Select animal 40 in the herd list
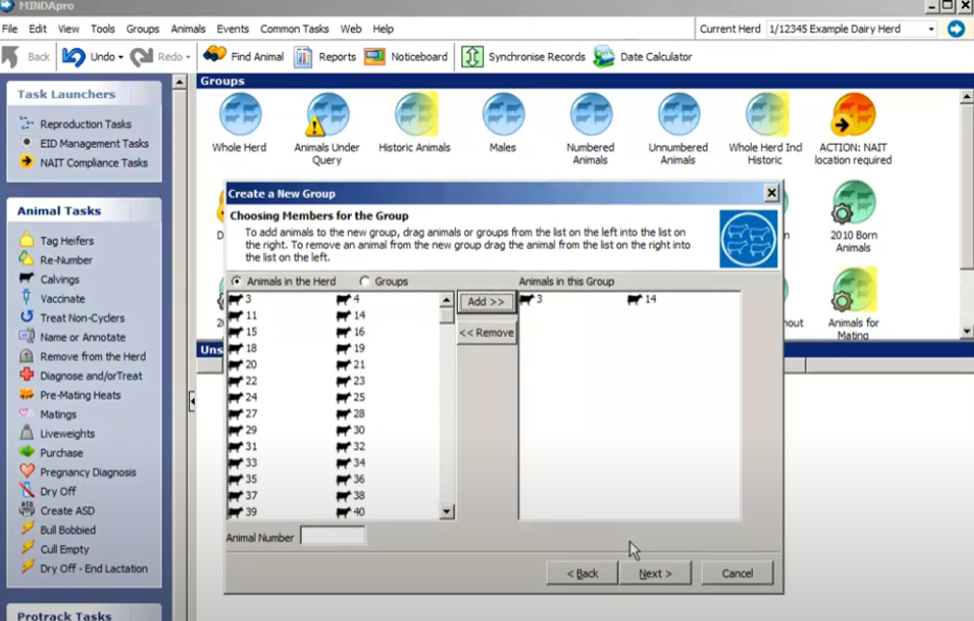The image size is (974, 621). 351,512
